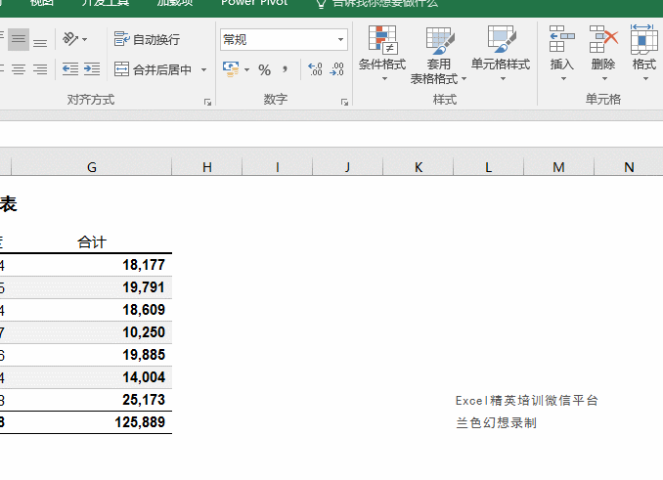Screen dimensions: 663x480
Task: Click the percent style icon
Action: (x=264, y=70)
